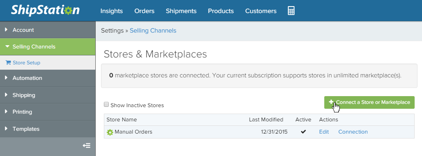Click the Store Setup cart icon
Image resolution: width=422 pixels, height=156 pixels.
[x=8, y=63]
